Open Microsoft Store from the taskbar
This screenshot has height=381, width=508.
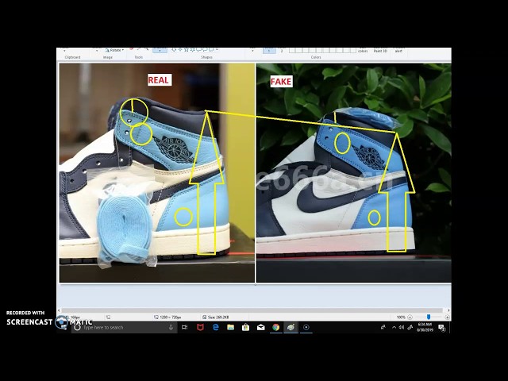[245, 327]
